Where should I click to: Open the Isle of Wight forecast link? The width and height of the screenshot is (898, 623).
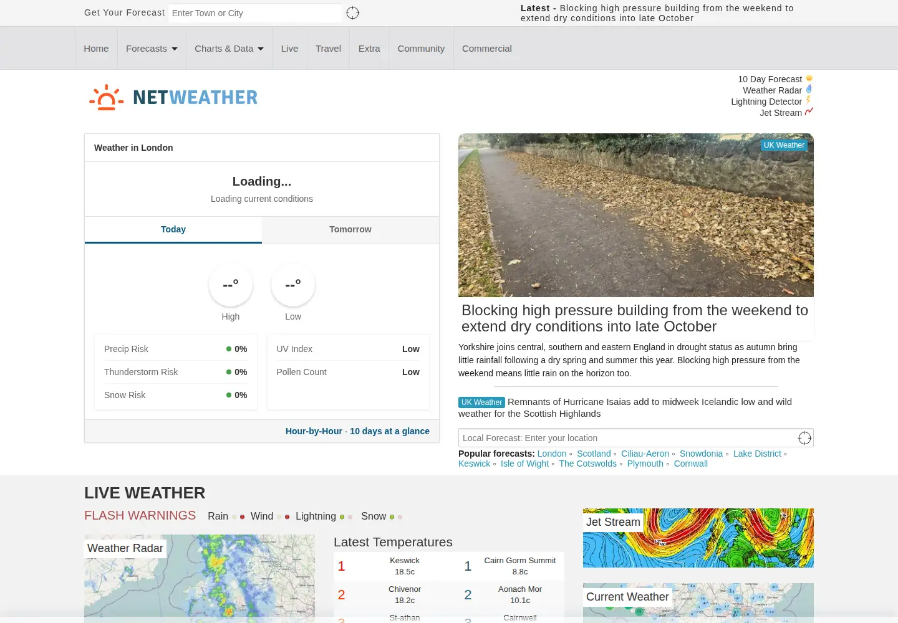click(x=524, y=464)
